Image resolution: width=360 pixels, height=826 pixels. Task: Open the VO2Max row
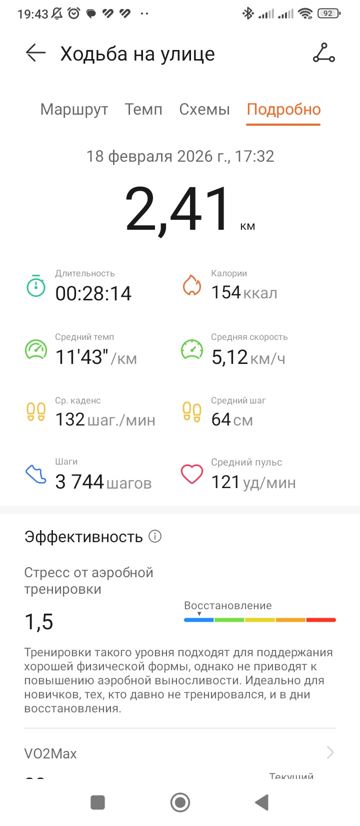tap(180, 753)
